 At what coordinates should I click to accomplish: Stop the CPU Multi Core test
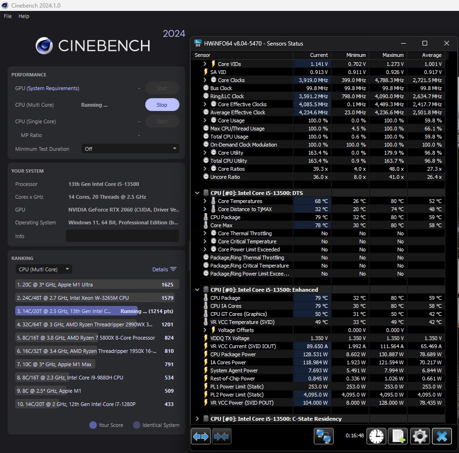point(162,105)
